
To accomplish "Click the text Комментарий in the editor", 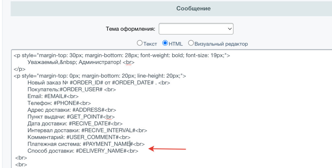I will (46, 137).
